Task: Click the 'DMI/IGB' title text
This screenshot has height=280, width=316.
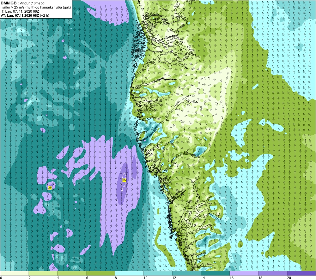Action: (9, 3)
